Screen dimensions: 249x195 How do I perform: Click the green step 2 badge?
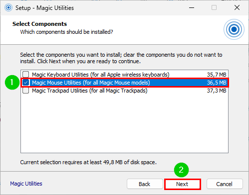pyautogui.click(x=181, y=170)
